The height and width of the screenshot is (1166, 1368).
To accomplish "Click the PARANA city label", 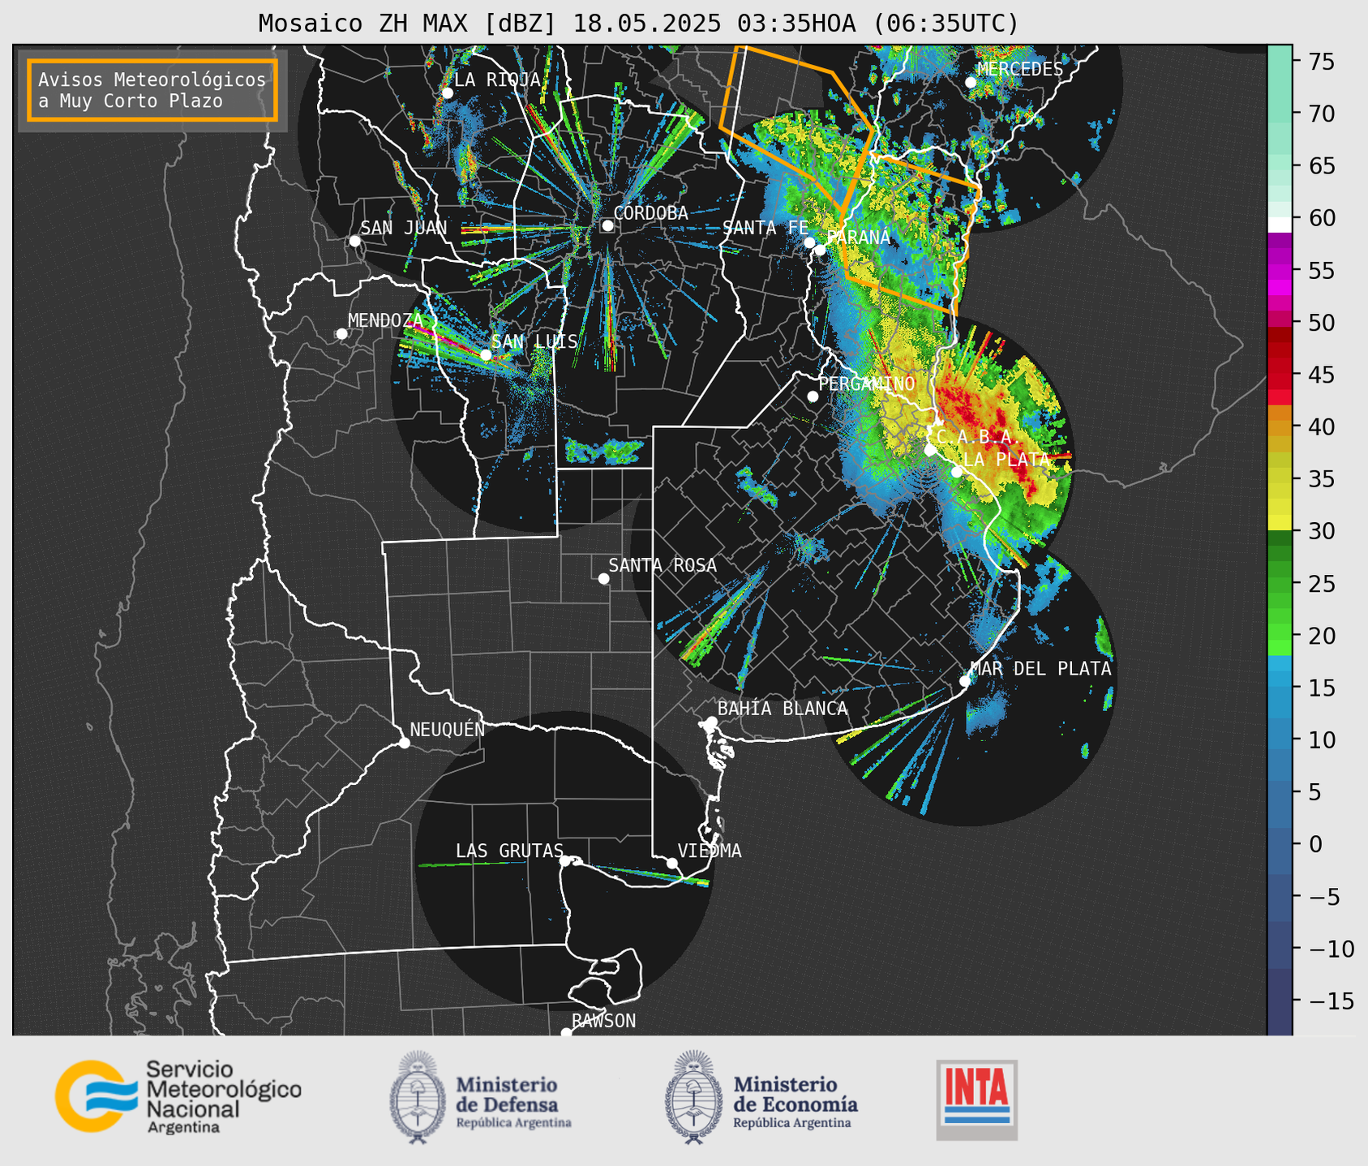I will click(857, 238).
